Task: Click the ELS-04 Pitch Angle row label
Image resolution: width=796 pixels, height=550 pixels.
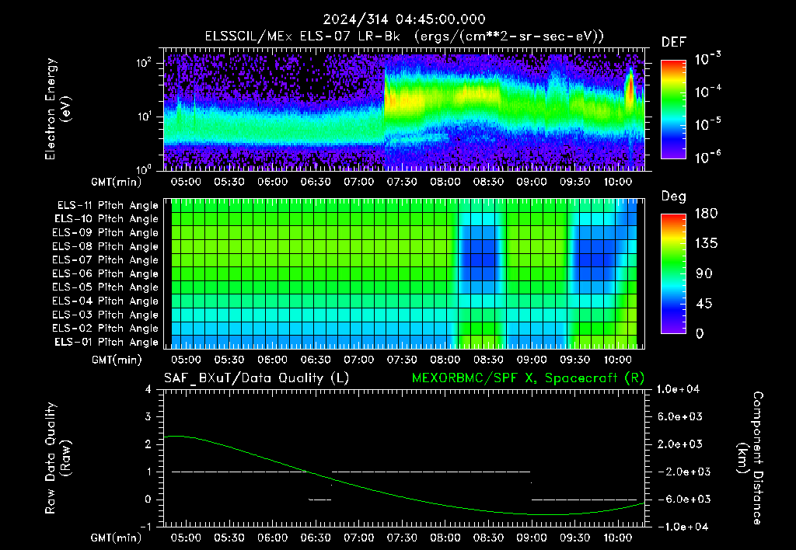Action: pos(105,301)
